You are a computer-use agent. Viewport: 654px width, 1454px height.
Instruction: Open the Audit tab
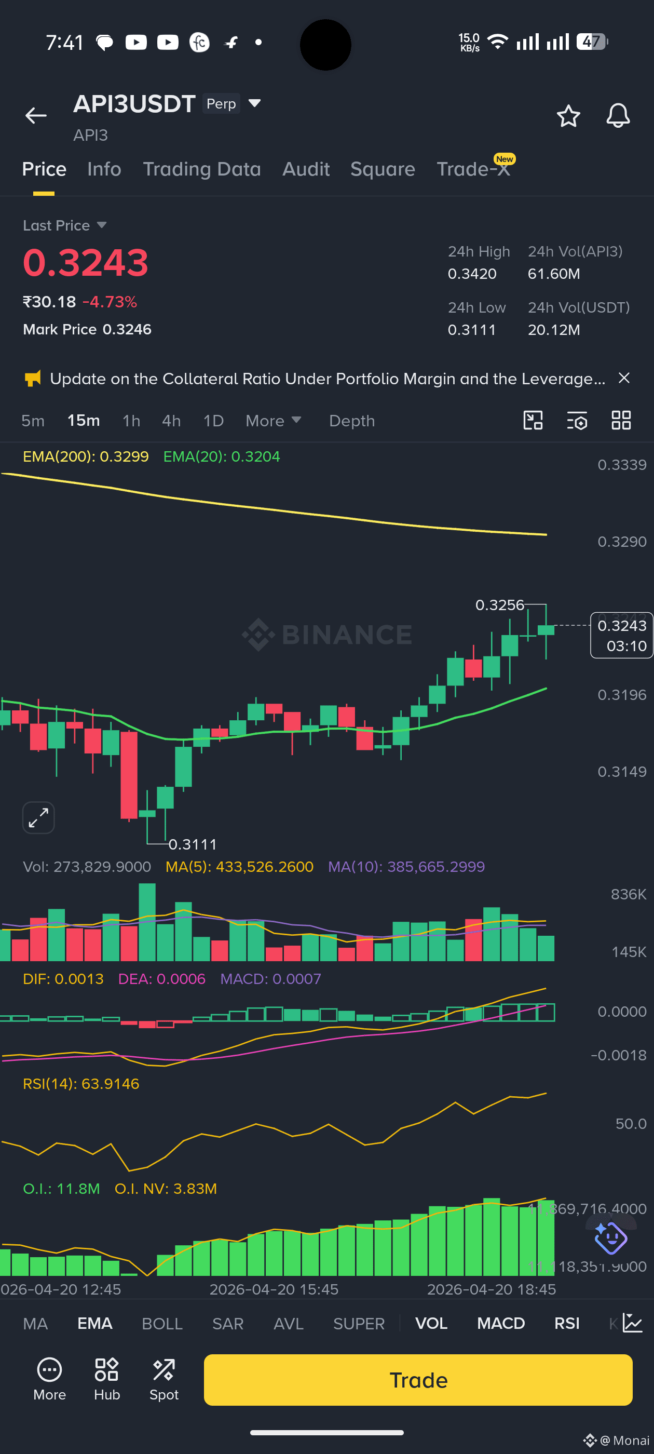pos(306,169)
